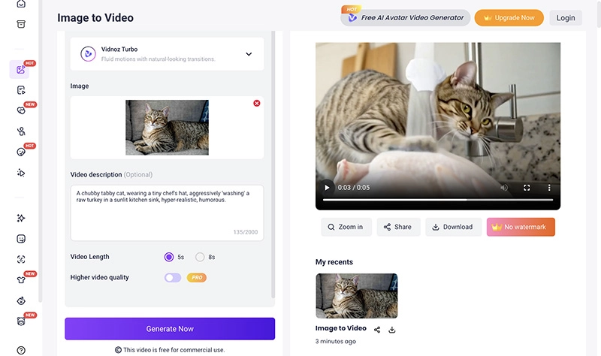
Task: Open the home icon in sidebar
Action: tap(21, 4)
